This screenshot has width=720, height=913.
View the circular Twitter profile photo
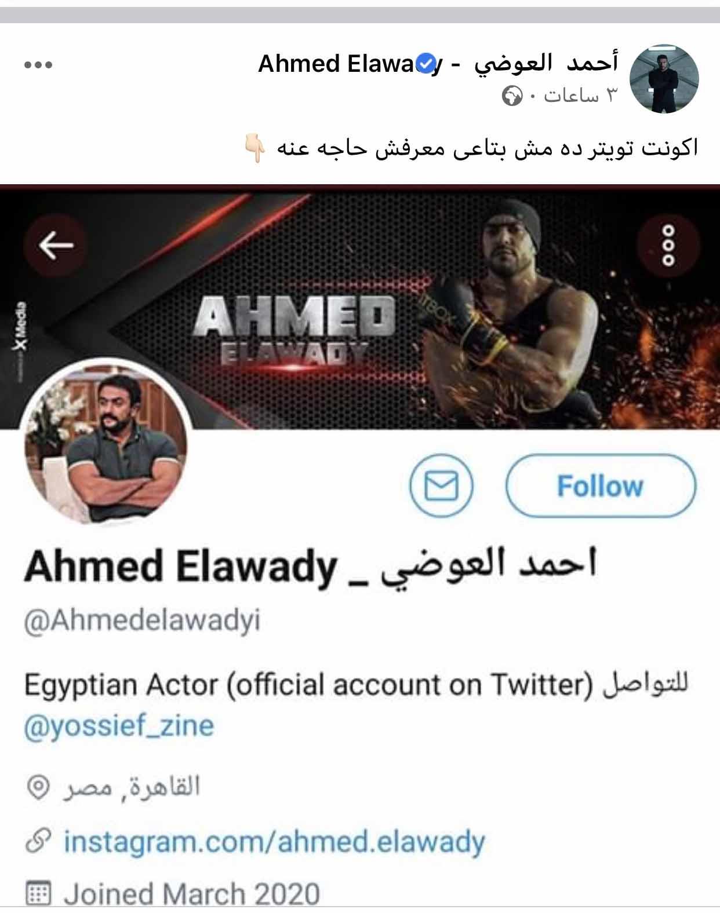(x=106, y=443)
